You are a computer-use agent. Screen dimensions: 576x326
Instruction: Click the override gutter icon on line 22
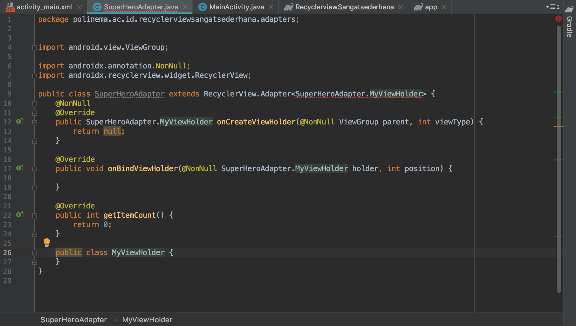point(20,215)
